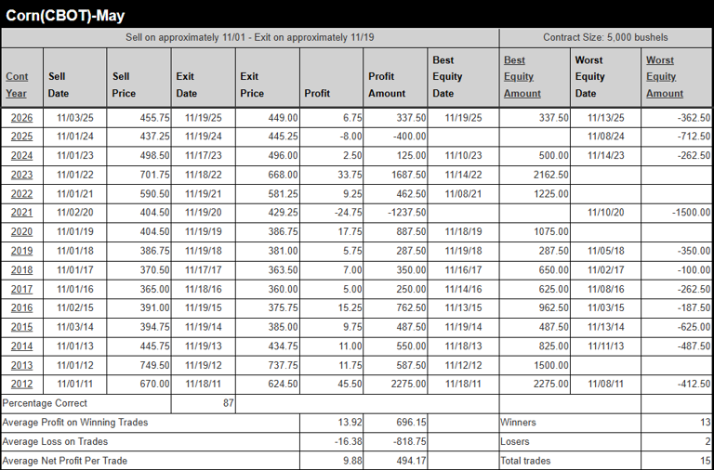Viewport: 714px width, 470px height.
Task: Open the 2022 contract year link
Action: click(22, 194)
